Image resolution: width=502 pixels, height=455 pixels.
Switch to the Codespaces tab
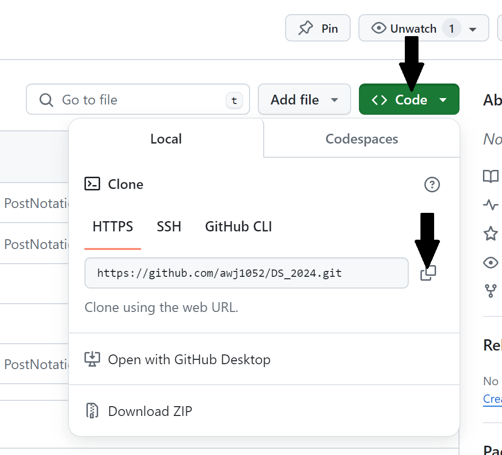362,139
